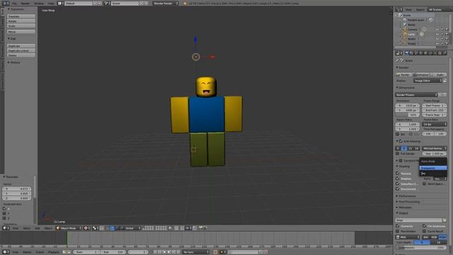
Task: Open the Object Mode dropdown
Action: (69, 228)
